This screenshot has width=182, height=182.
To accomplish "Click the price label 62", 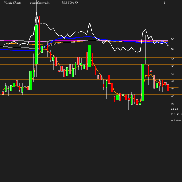I will [173, 49].
